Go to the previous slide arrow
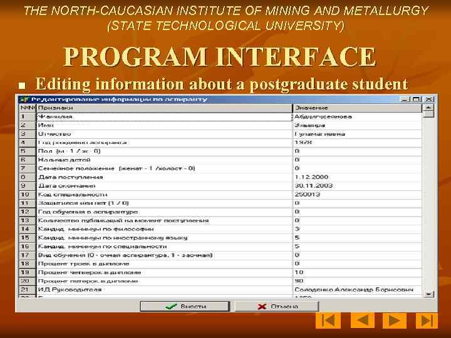451x338 pixels. [x=363, y=320]
